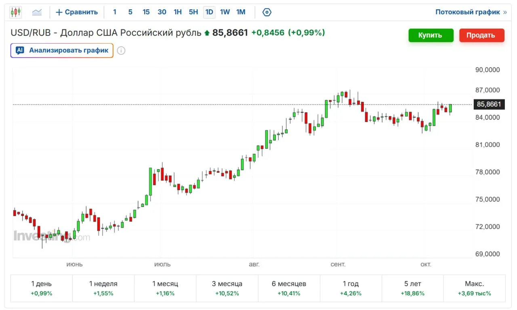
Task: Select the 1 minute interval
Action: tap(115, 12)
